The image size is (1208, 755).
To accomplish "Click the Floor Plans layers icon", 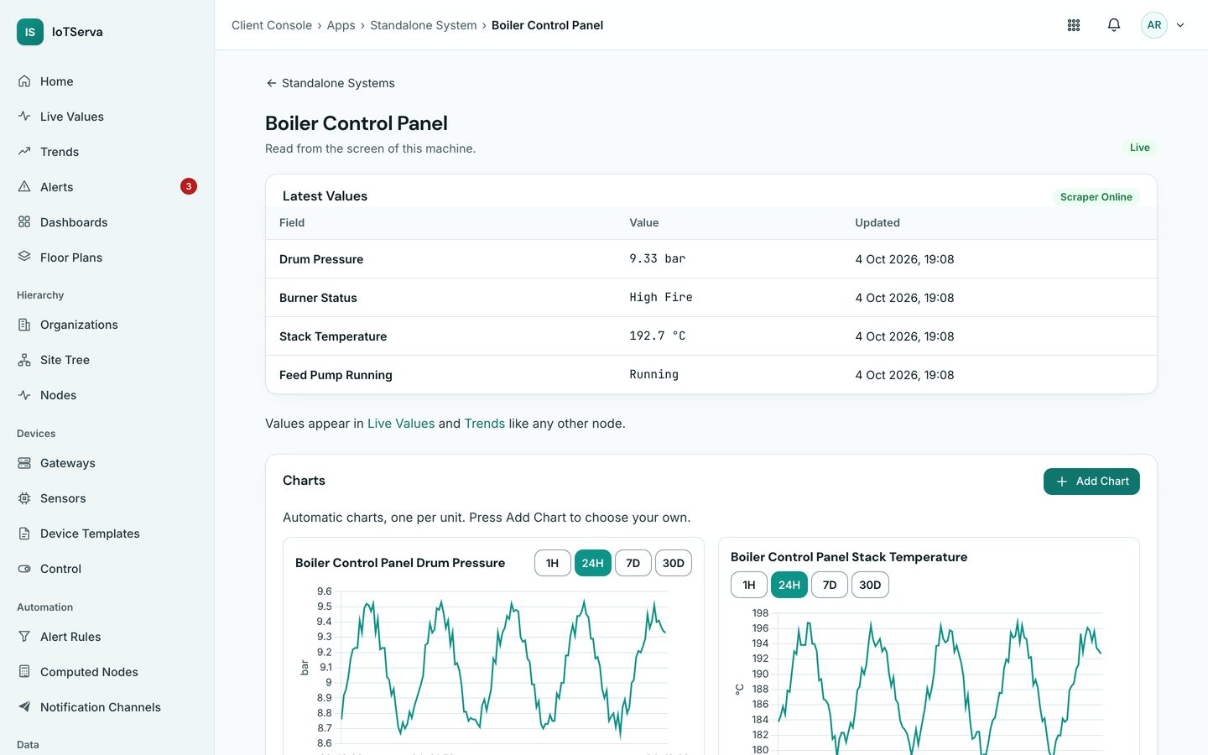I will pos(24,258).
